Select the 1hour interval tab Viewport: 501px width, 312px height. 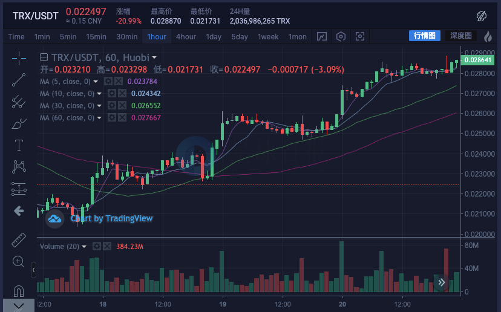(157, 37)
